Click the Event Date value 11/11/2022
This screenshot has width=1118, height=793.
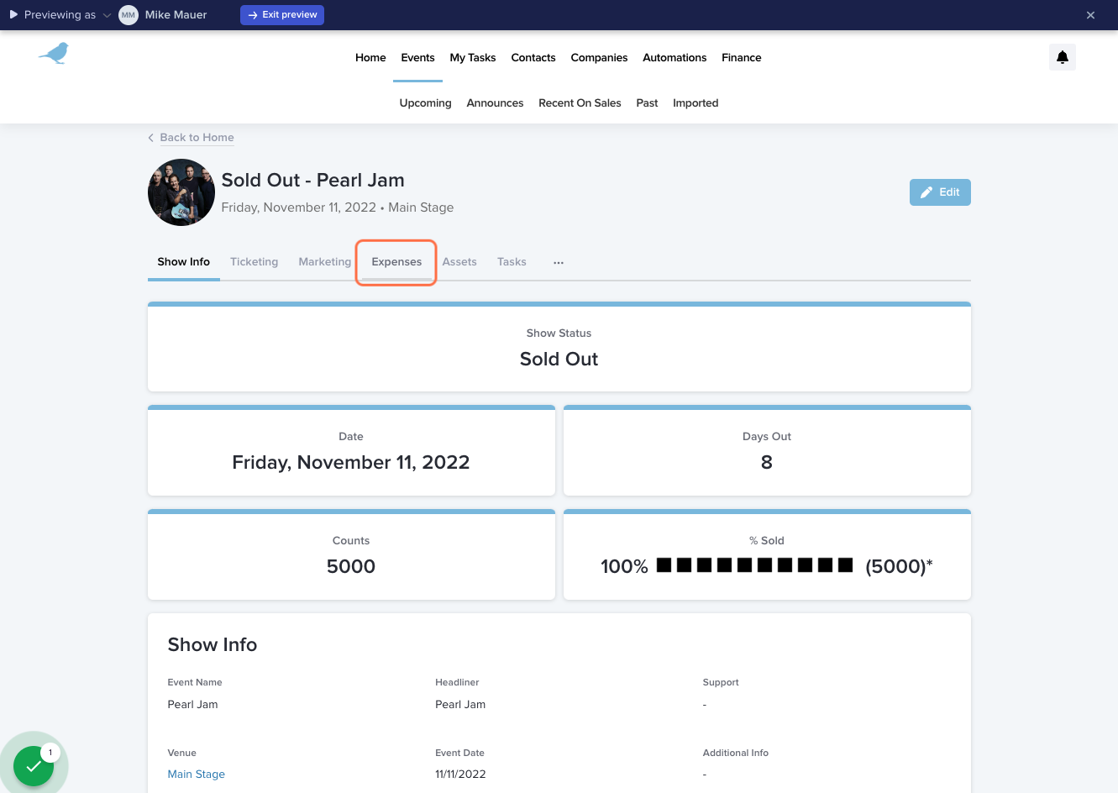pyautogui.click(x=460, y=775)
